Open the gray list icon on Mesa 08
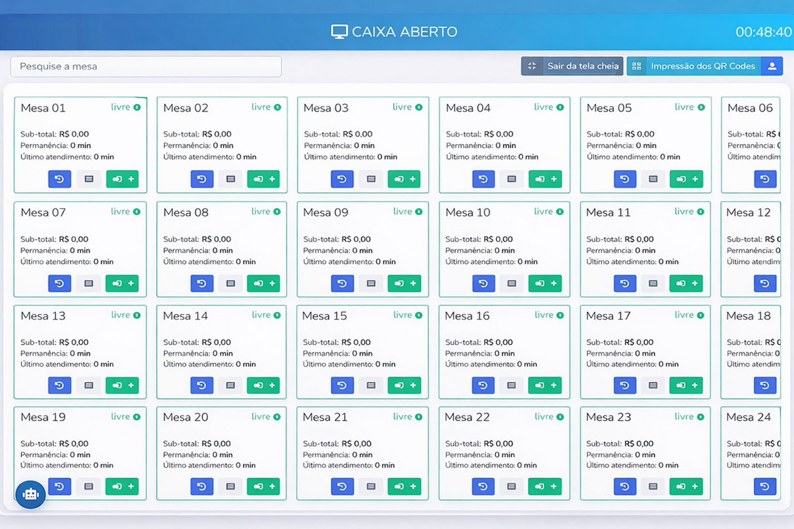Viewport: 794px width, 529px height. (231, 284)
